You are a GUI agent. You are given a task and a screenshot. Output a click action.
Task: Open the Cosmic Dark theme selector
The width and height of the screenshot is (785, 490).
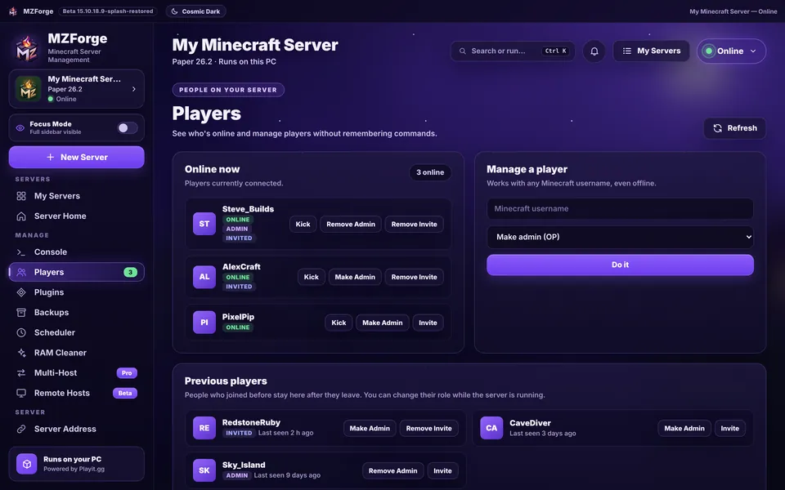[195, 11]
